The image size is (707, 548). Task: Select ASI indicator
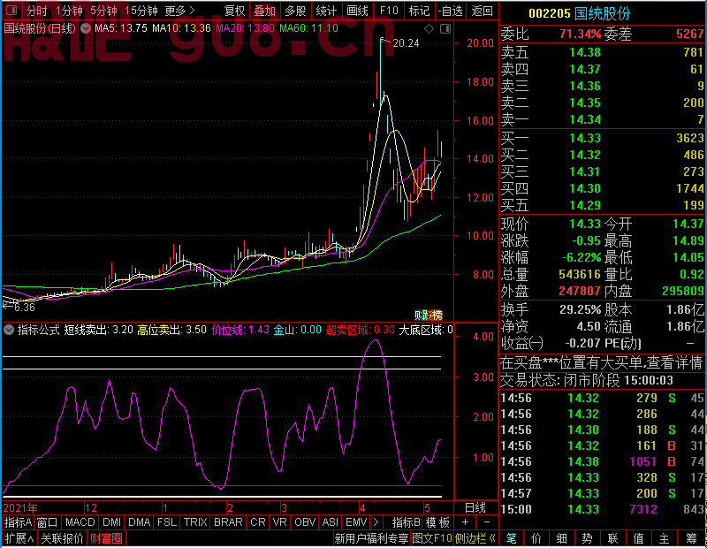tap(331, 522)
